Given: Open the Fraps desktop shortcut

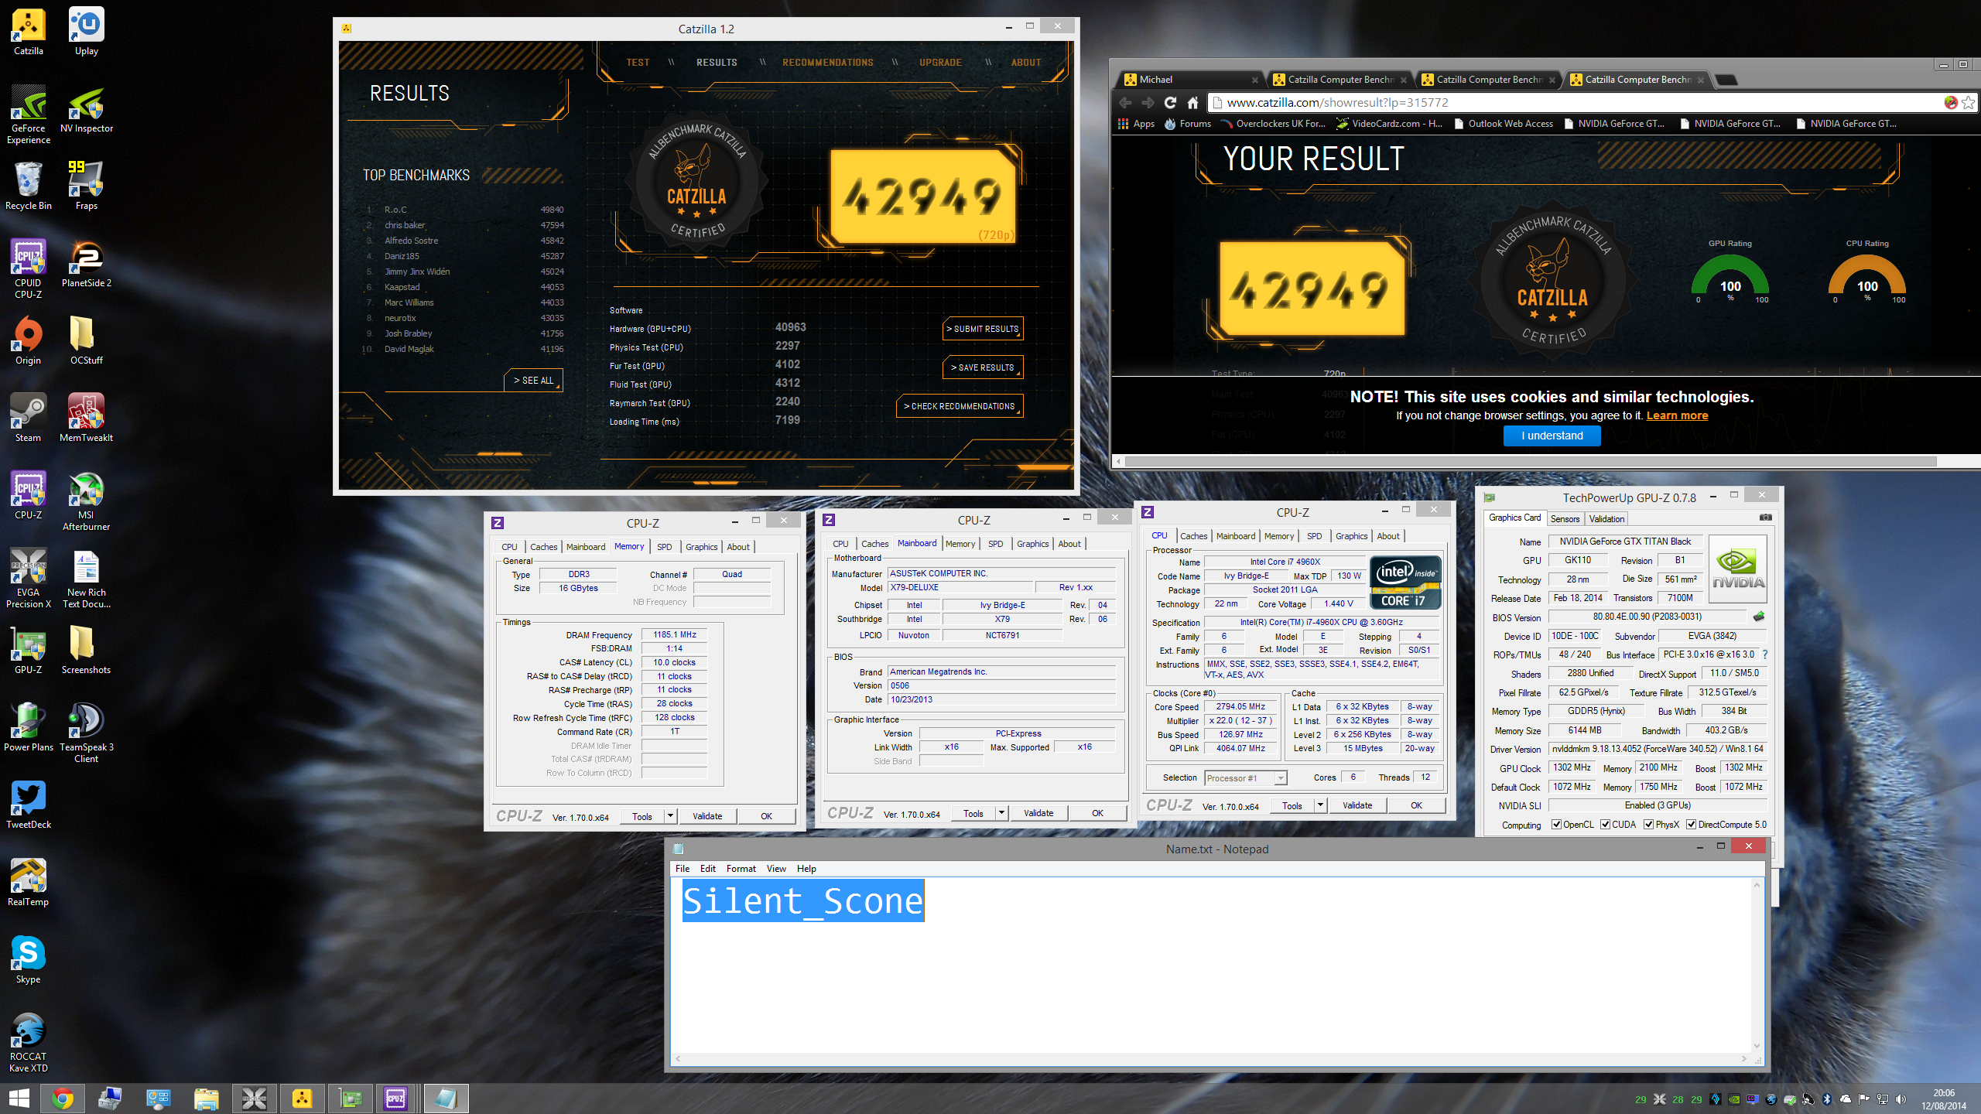Looking at the screenshot, I should pos(87,186).
